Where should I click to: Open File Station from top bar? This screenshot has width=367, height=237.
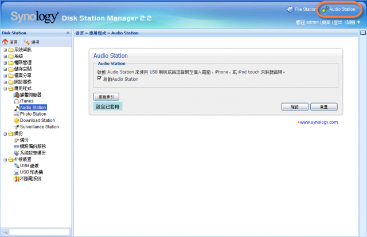tap(301, 9)
